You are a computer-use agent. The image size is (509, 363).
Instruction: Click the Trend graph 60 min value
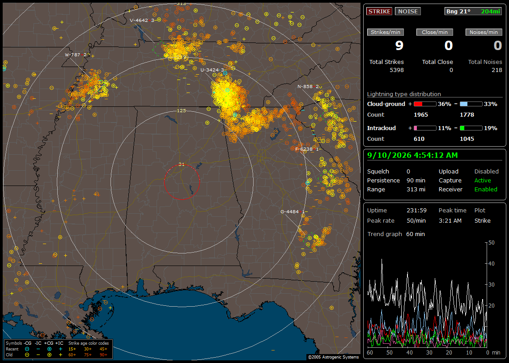click(416, 234)
